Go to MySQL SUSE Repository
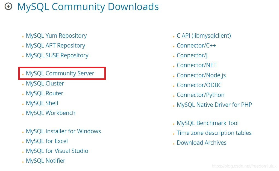Viewport: 279px width, 171px height. click(x=57, y=55)
